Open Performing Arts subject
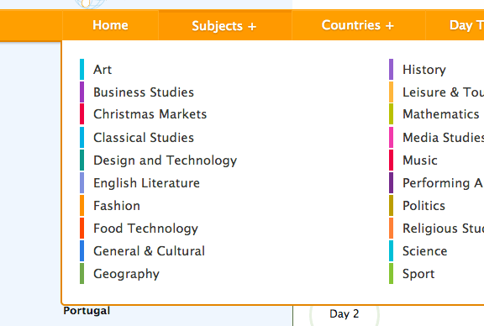This screenshot has width=484, height=326. point(444,183)
